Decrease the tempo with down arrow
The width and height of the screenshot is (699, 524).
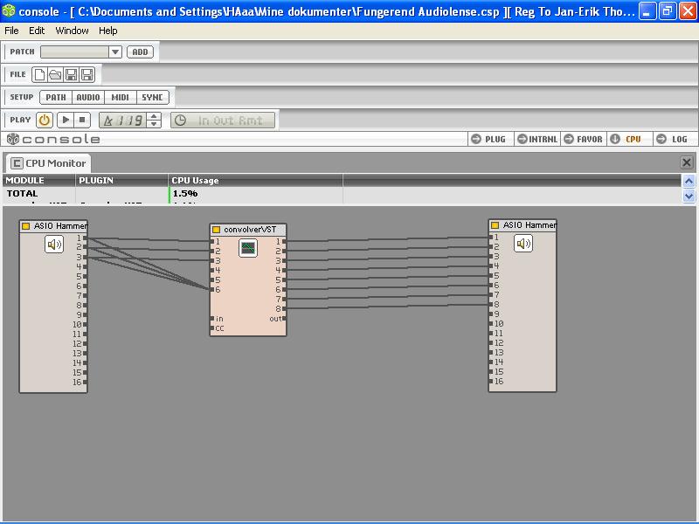tap(154, 124)
